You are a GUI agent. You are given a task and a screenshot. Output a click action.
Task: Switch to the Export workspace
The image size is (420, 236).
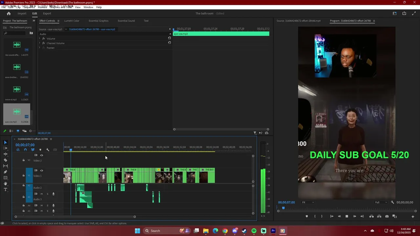click(47, 13)
